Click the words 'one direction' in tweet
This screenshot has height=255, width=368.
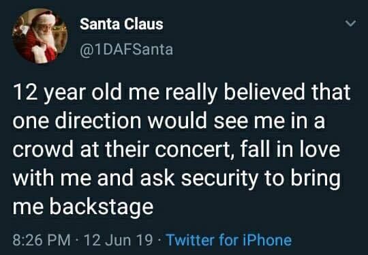(77, 121)
